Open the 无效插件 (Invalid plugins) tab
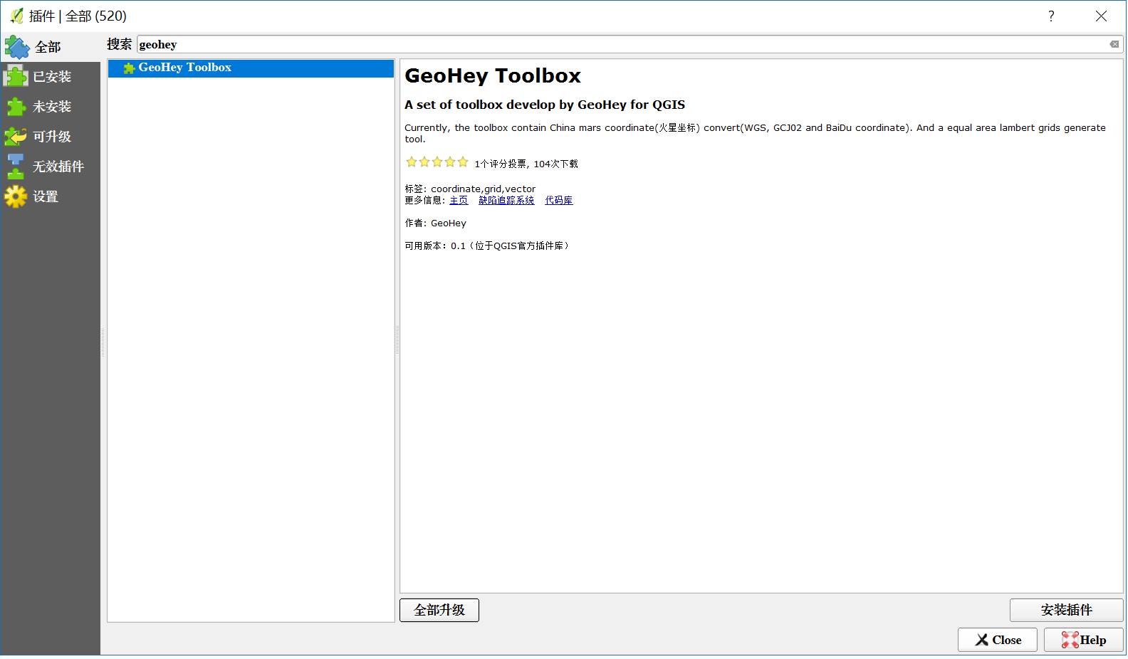The width and height of the screenshot is (1128, 659). point(50,167)
